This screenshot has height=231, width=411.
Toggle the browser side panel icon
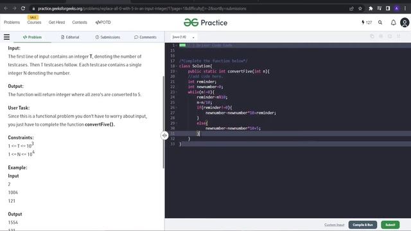(x=388, y=8)
